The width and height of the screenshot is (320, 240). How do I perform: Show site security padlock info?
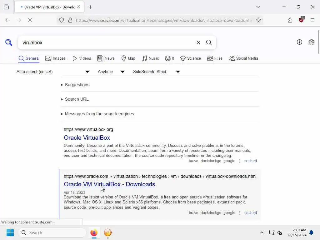(x=70, y=20)
